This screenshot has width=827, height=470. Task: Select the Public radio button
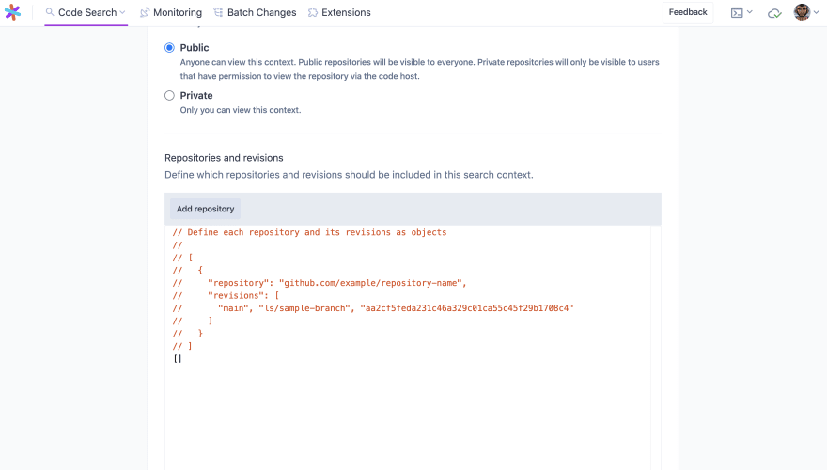coord(169,48)
